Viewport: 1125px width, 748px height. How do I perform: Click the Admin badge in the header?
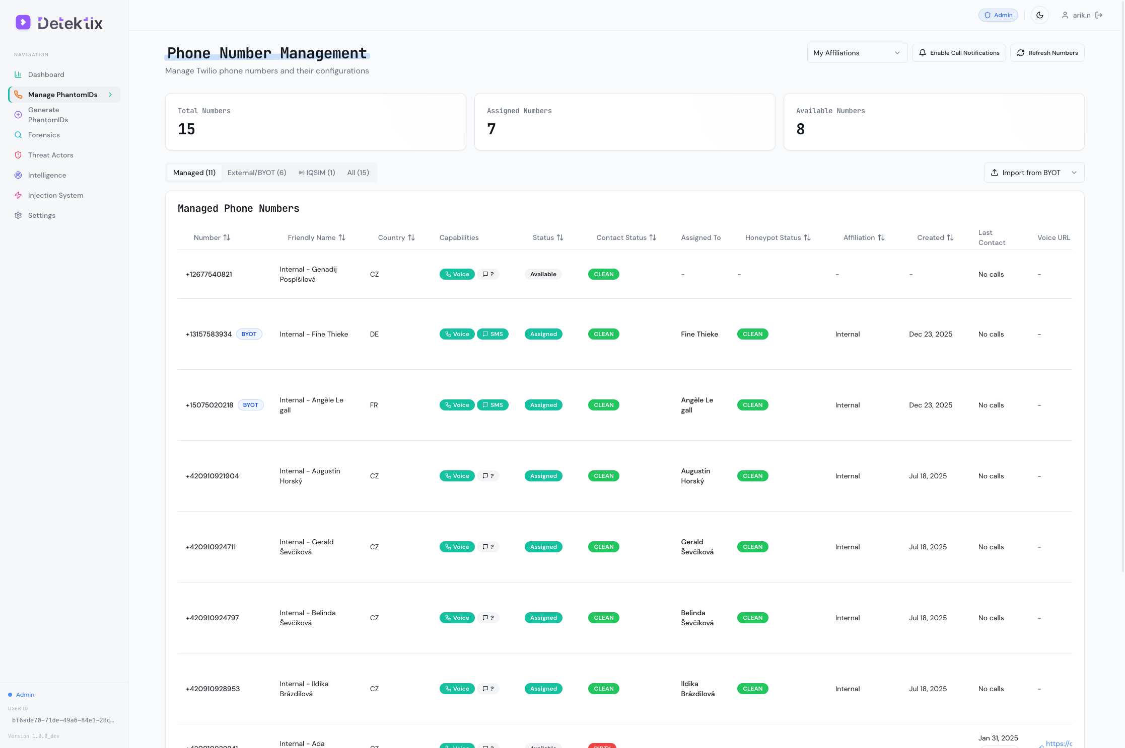tap(998, 15)
